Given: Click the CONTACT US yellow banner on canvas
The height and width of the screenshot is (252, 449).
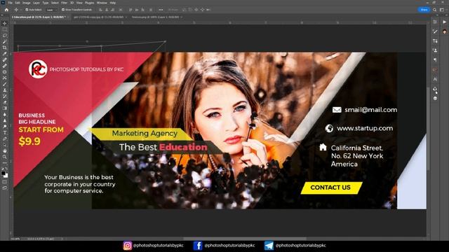Looking at the screenshot, I should pyautogui.click(x=331, y=188).
